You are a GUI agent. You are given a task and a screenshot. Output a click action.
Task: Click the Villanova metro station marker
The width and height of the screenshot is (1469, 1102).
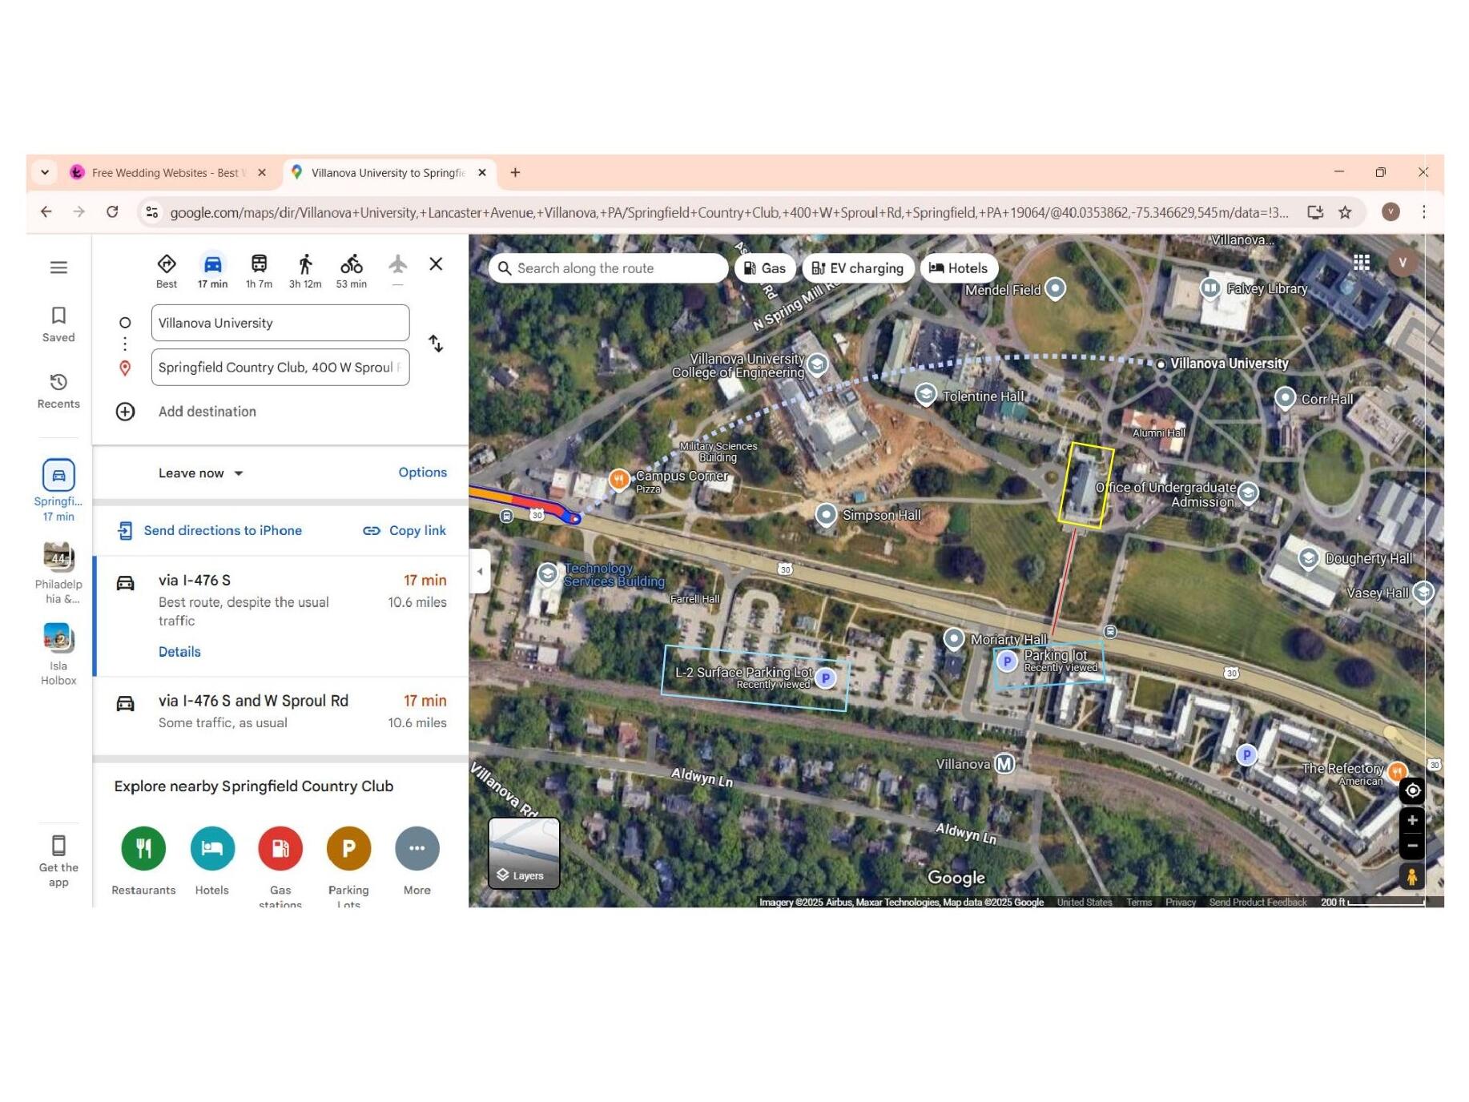[1004, 764]
